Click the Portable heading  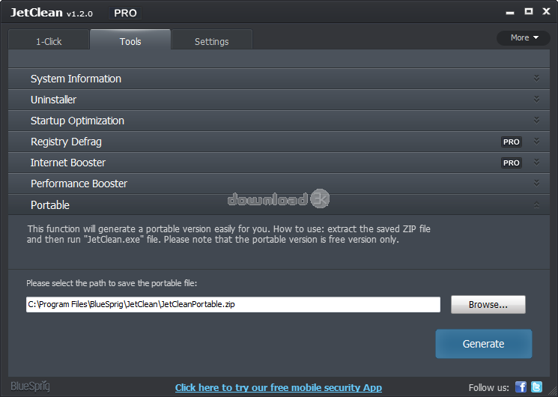(50, 205)
